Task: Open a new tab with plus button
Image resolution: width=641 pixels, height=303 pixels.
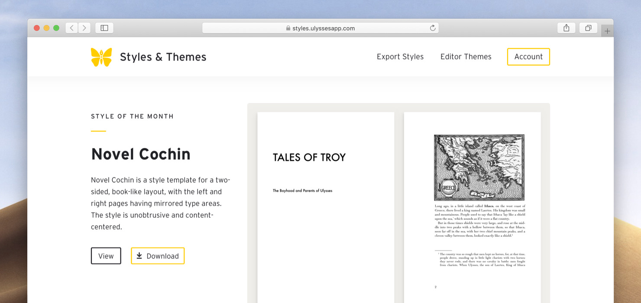Action: 607,31
